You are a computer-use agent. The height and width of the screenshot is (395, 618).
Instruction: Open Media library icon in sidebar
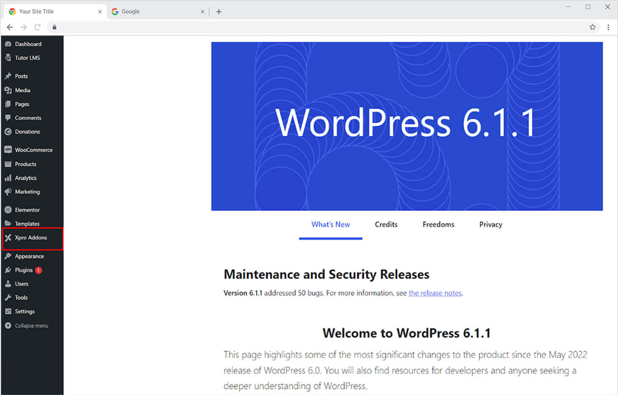point(8,90)
